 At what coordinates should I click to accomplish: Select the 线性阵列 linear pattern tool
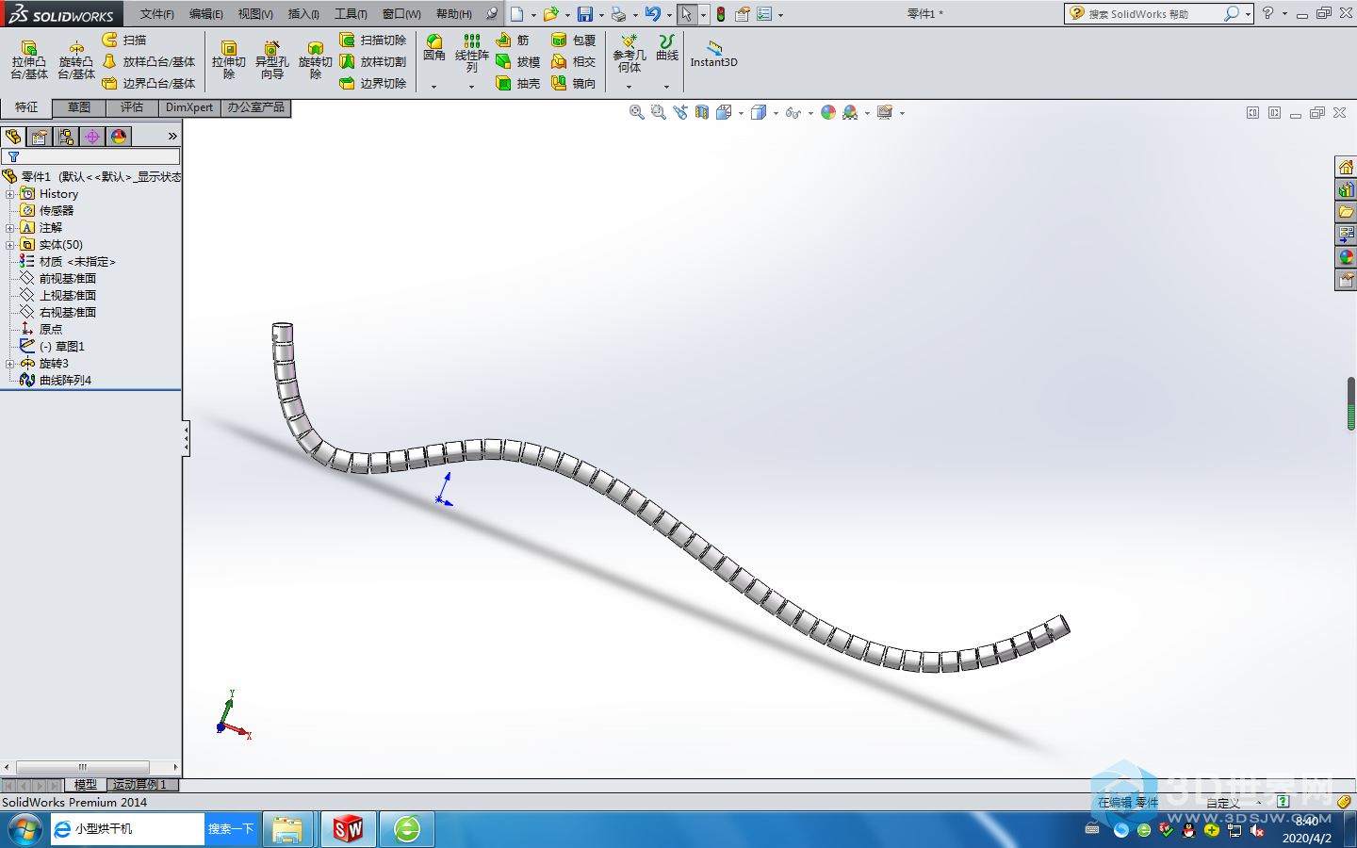(472, 53)
